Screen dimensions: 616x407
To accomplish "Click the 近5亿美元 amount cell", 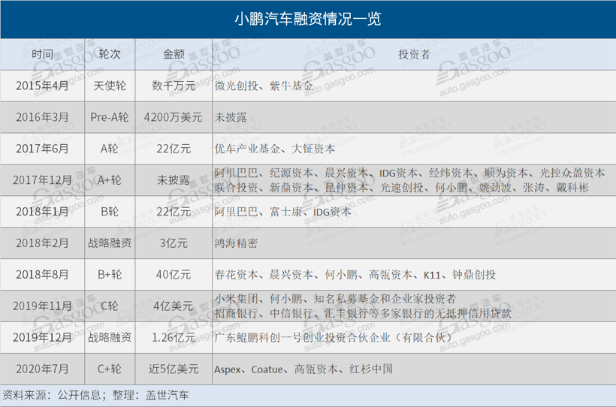I will coord(174,369).
